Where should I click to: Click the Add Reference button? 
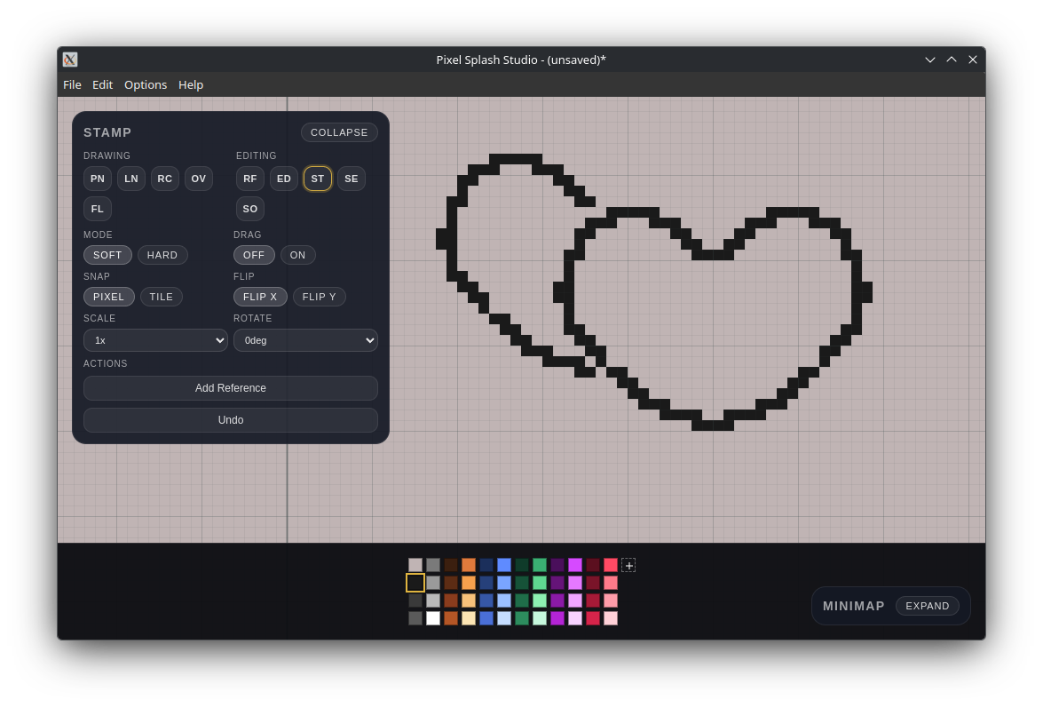pyautogui.click(x=230, y=388)
